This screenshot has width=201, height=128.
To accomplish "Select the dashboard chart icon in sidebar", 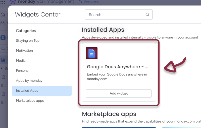I will pos(3,60).
